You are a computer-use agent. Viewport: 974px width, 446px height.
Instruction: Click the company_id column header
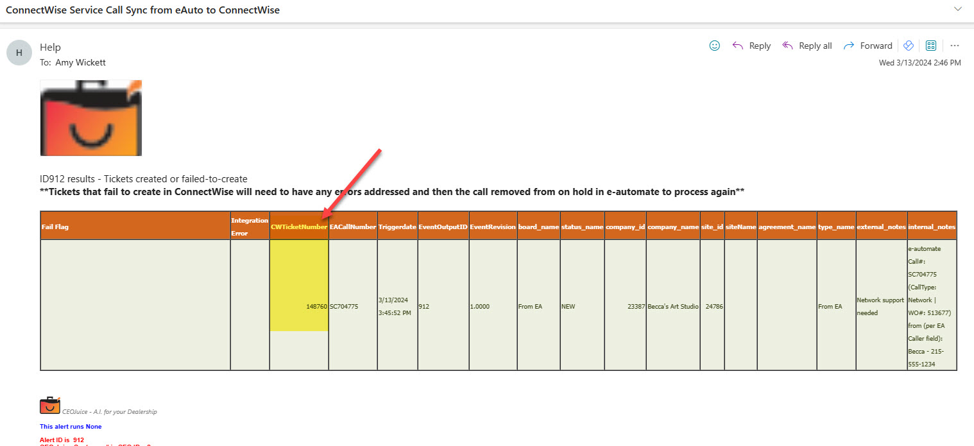[625, 227]
